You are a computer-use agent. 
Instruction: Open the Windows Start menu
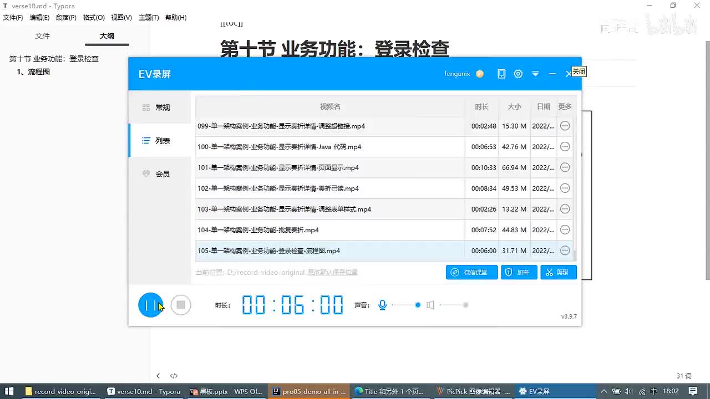[x=9, y=391]
